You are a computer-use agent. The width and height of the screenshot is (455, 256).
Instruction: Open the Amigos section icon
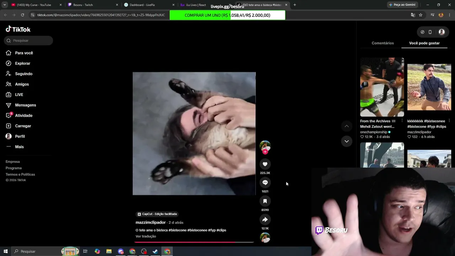(9, 84)
